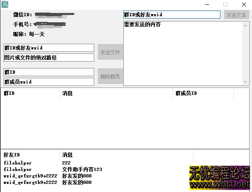Focus the 群ID或好友wxid field above file path
Image resolution: width=252 pixels, height=192 pixels.
click(49, 48)
